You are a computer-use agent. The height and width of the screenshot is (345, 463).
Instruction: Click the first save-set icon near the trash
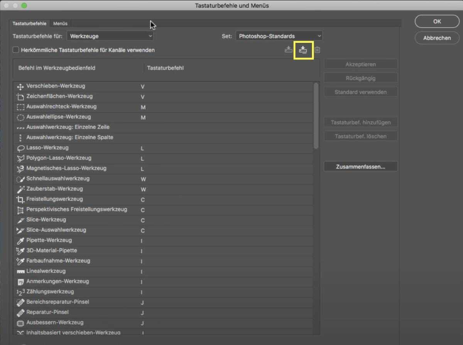[289, 49]
